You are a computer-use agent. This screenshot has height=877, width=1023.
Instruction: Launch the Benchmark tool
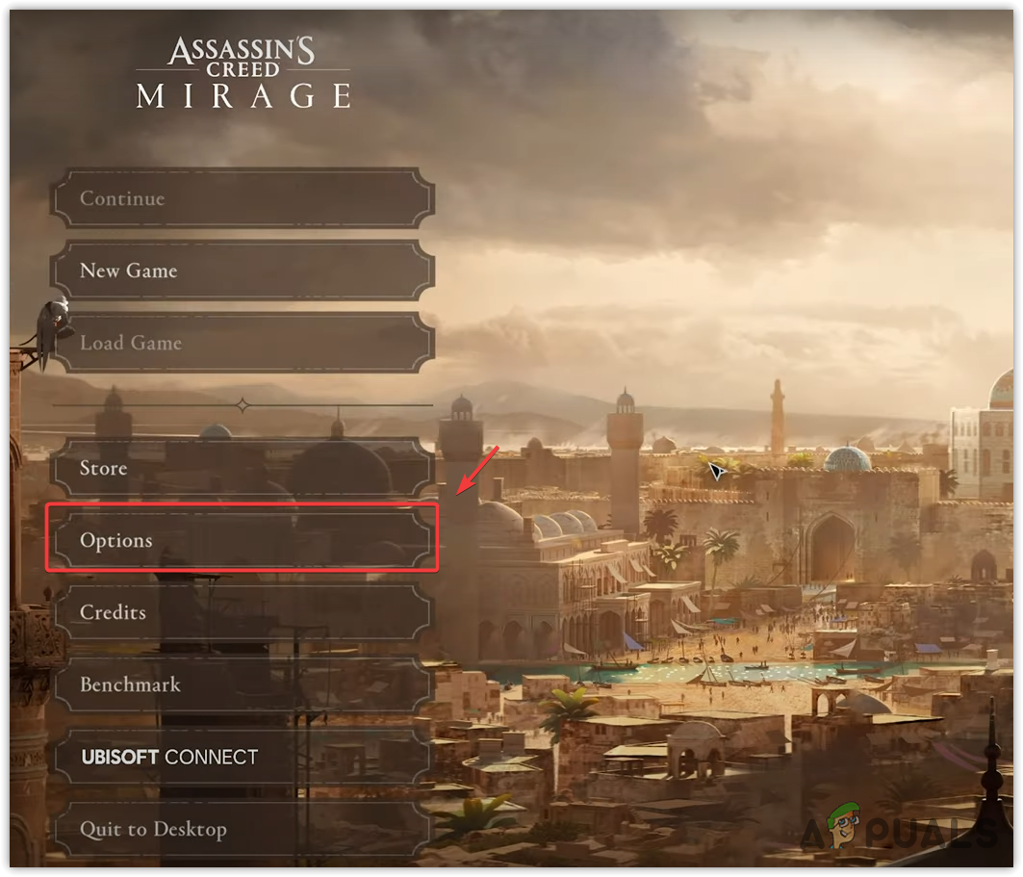(x=243, y=684)
